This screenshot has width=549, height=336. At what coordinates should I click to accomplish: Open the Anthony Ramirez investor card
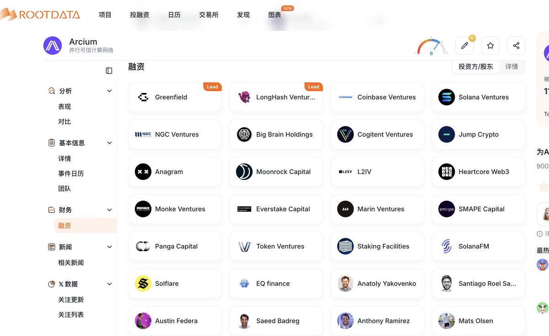point(377,321)
